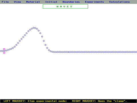The image size is (137, 103).
Task: Click the bead held between clamp squares
Action: pos(4,51)
